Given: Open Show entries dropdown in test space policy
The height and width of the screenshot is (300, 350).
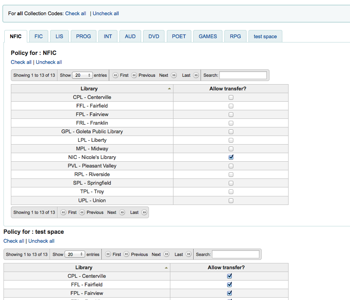Looking at the screenshot, I should (x=75, y=254).
